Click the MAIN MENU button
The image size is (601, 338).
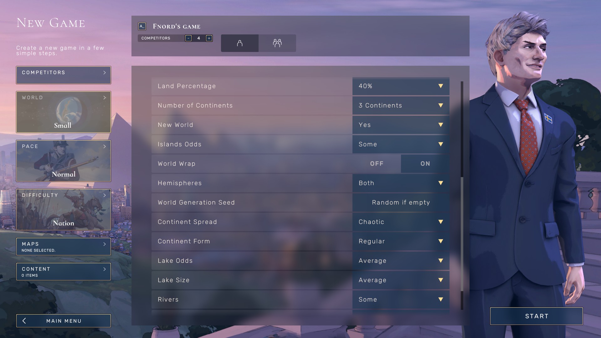point(64,321)
